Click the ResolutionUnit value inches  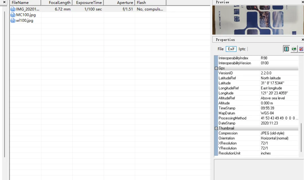coord(266,153)
